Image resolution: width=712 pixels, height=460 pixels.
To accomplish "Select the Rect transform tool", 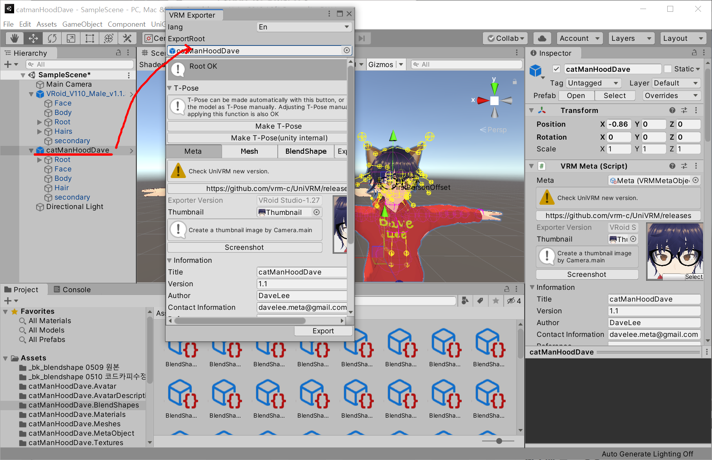I will click(x=89, y=38).
